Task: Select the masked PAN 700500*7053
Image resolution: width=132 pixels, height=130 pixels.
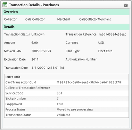Action: pyautogui.click(x=41, y=51)
